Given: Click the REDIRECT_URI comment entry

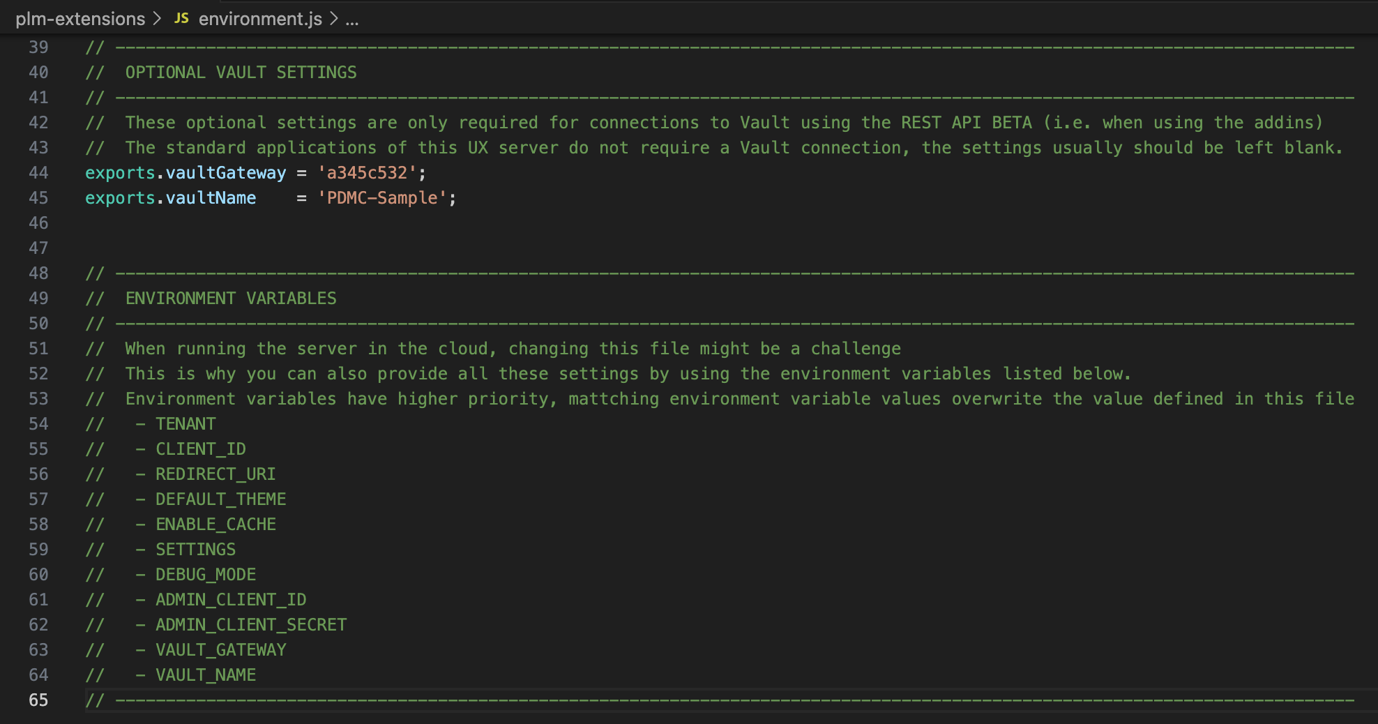Looking at the screenshot, I should 215,474.
